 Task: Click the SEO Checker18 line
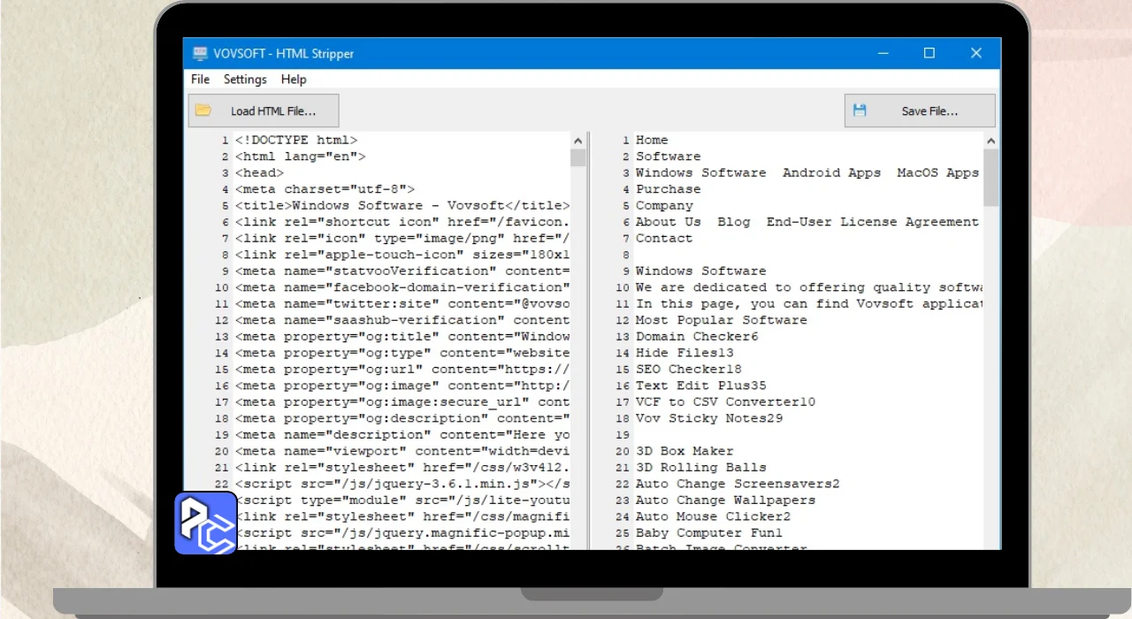click(x=689, y=369)
